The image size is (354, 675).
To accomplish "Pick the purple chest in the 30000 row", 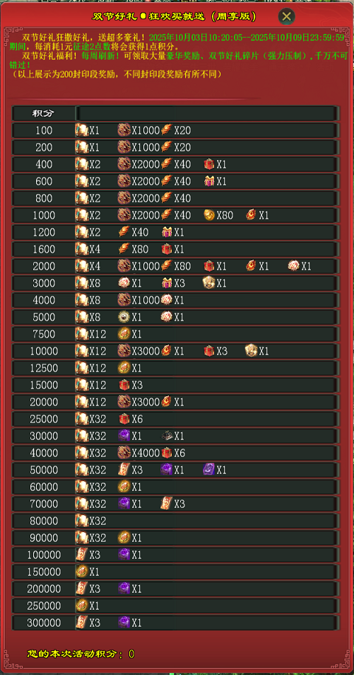I will [124, 436].
